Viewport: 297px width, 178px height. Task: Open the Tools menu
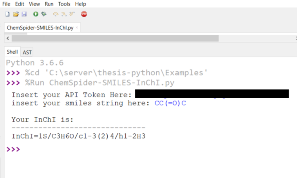[64, 4]
